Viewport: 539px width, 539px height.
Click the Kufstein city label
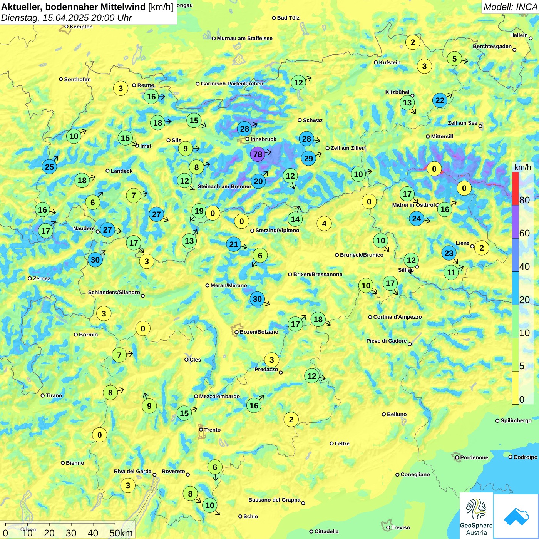390,62
